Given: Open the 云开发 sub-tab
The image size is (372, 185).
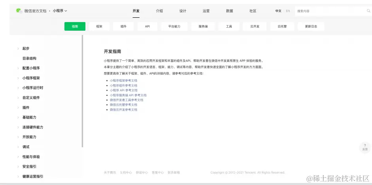Looking at the screenshot, I should coord(255,26).
